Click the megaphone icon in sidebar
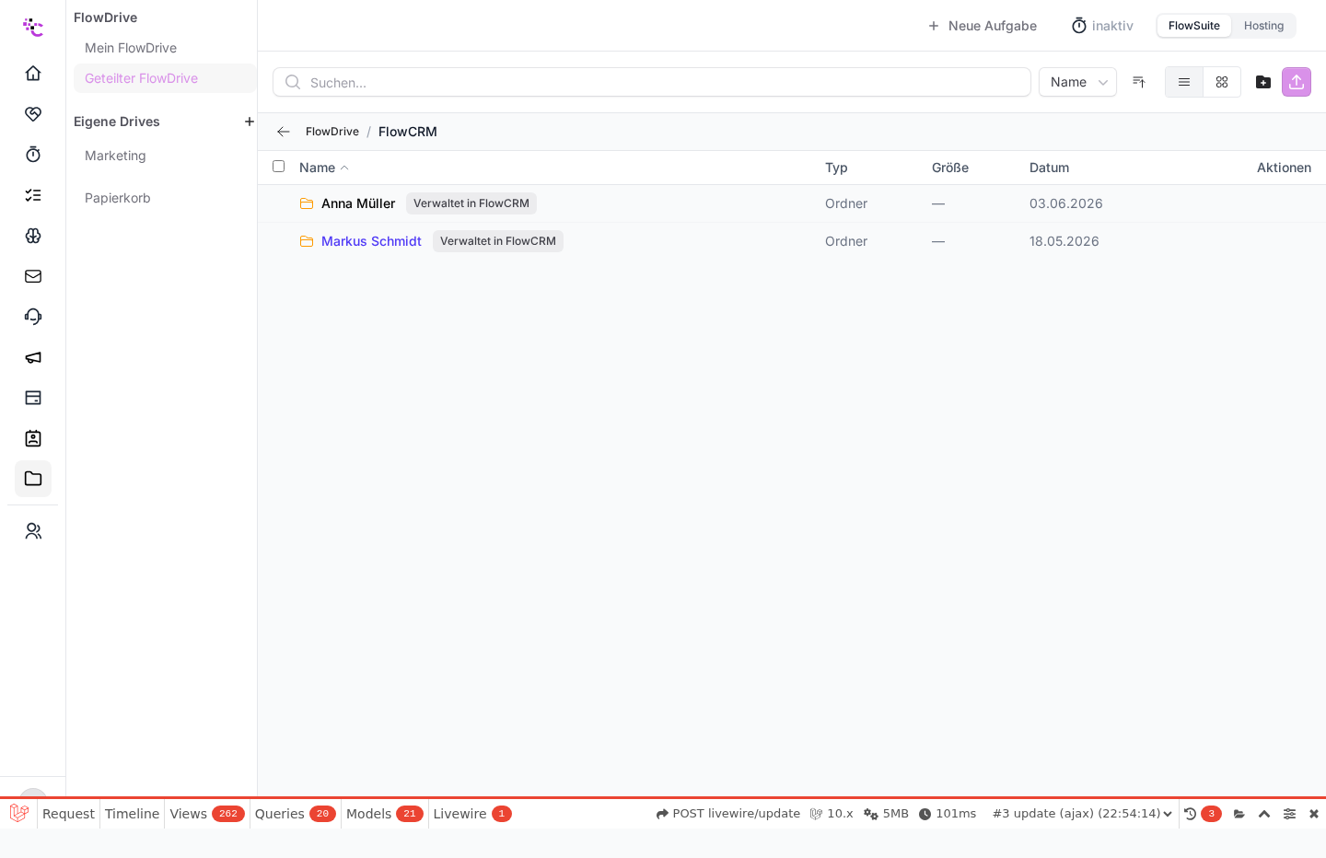1326x858 pixels. click(33, 357)
